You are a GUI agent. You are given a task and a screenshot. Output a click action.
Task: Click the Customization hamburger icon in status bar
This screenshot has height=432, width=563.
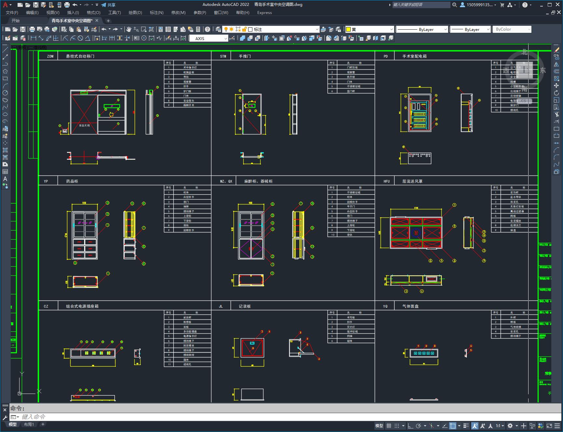[x=557, y=425]
